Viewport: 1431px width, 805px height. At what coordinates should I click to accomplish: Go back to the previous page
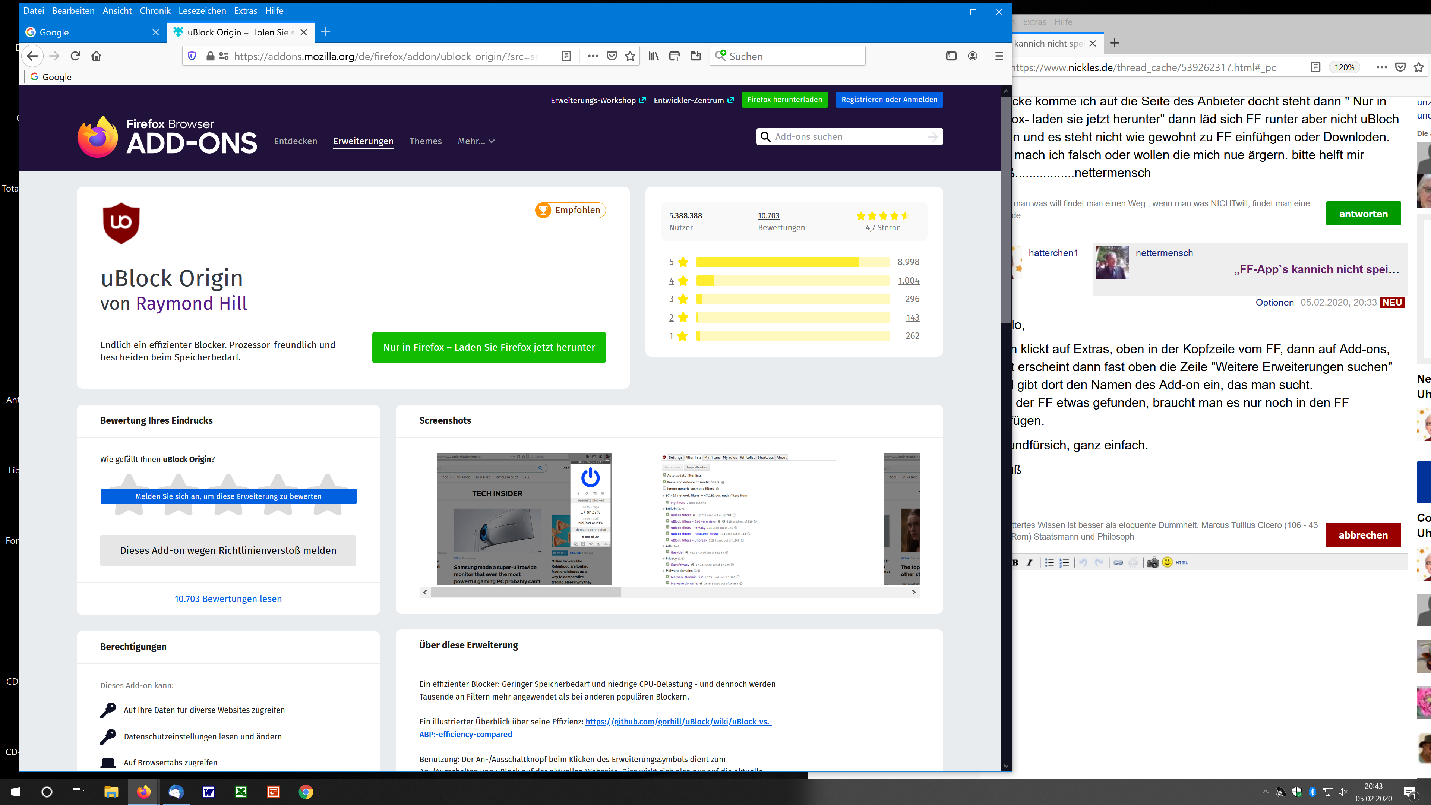[32, 56]
